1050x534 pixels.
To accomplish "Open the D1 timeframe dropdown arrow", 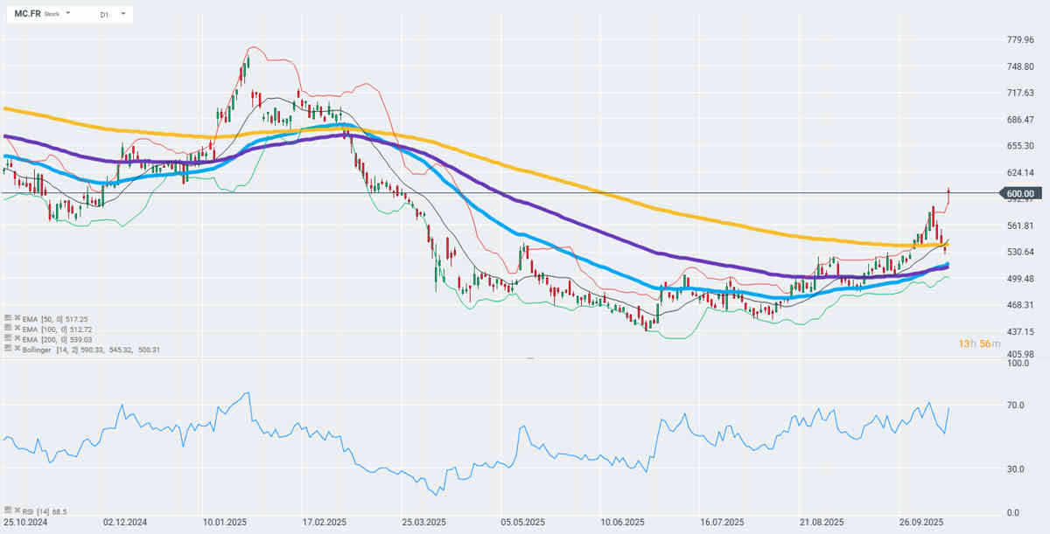I will 123,14.
